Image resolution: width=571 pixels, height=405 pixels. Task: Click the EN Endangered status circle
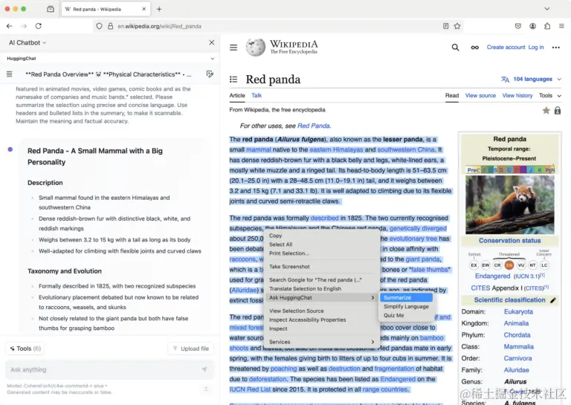(x=509, y=265)
